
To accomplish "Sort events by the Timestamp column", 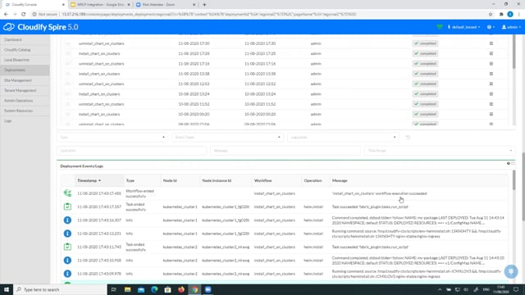I will [x=89, y=180].
